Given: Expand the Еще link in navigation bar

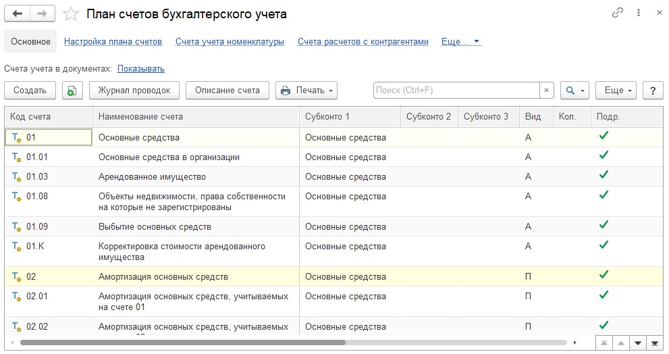Looking at the screenshot, I should point(461,42).
